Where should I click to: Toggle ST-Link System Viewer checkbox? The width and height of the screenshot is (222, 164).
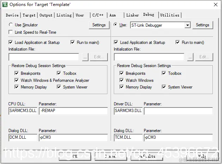(x=164, y=87)
